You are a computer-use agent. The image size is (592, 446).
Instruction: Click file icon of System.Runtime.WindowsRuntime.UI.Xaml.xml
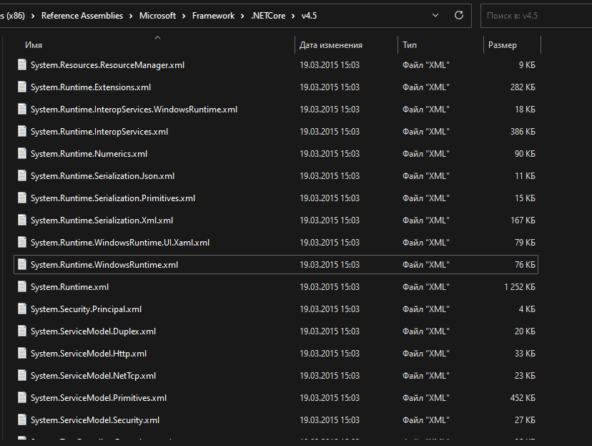22,242
